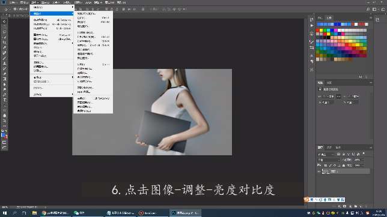Select the Clone Stamp tool
The height and width of the screenshot is (217, 387).
[x=4, y=64]
